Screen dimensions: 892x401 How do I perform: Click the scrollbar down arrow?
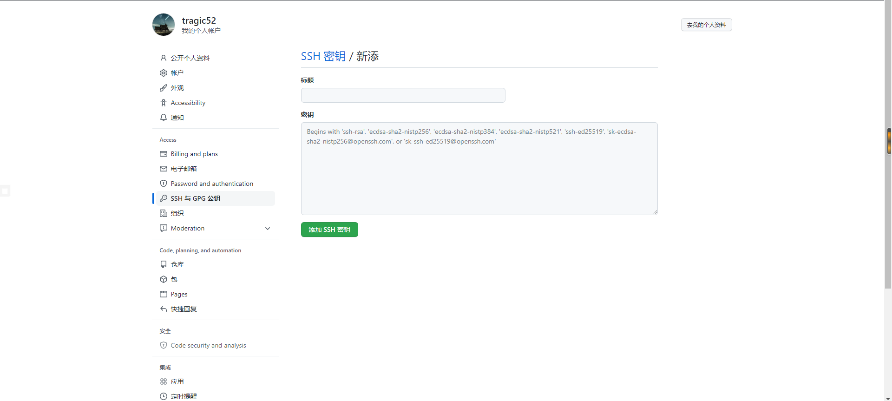pyautogui.click(x=888, y=398)
